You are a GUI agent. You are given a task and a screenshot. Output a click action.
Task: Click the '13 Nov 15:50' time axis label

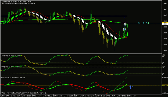100,96
